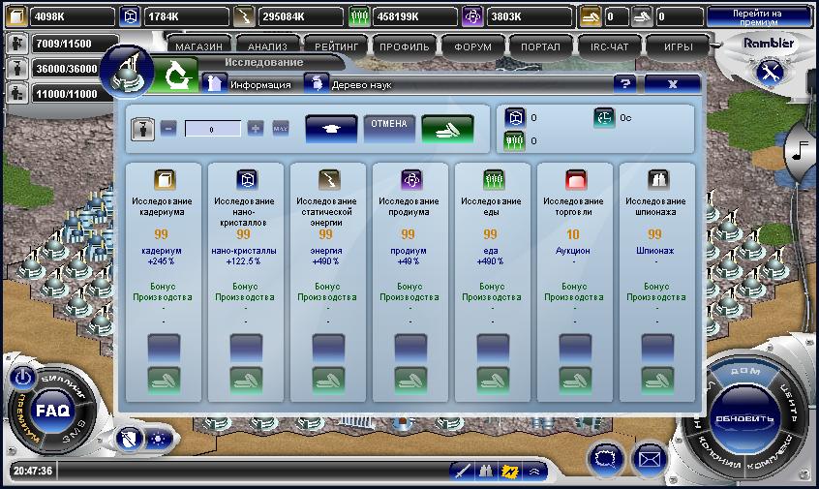The width and height of the screenshot is (819, 489).
Task: Open the МАГАЗИН menu tab
Action: 198,46
